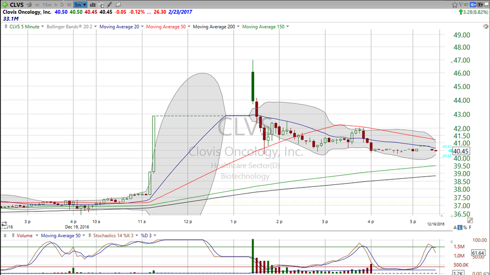Click the 12/19/2016 date label on time axis

point(435,224)
